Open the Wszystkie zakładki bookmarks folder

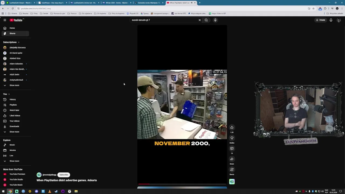coord(335,13)
